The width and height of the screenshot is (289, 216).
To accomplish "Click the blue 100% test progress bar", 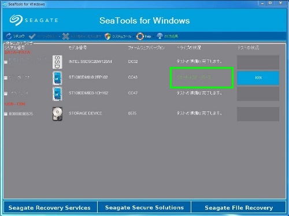I will [x=258, y=78].
